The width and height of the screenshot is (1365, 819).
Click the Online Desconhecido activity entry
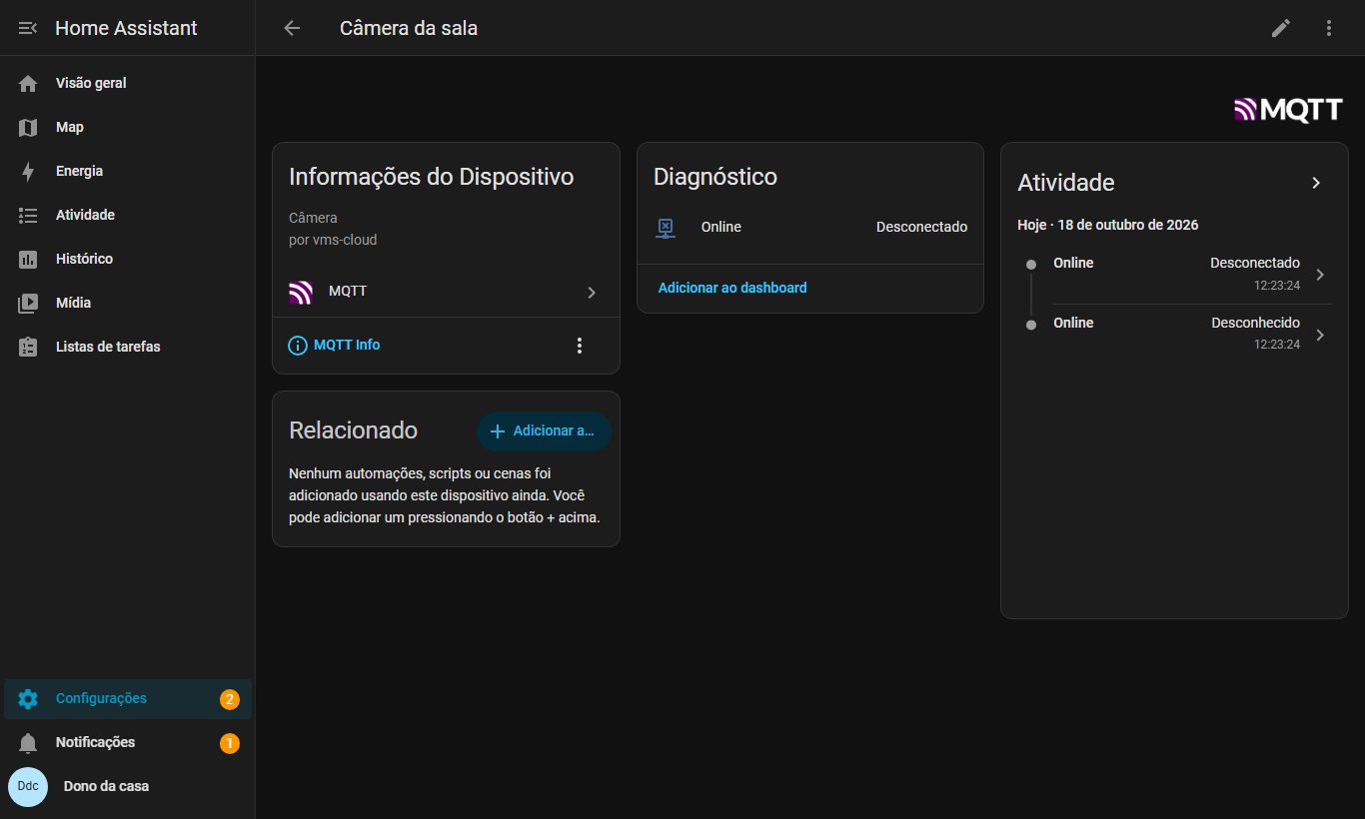(1175, 334)
